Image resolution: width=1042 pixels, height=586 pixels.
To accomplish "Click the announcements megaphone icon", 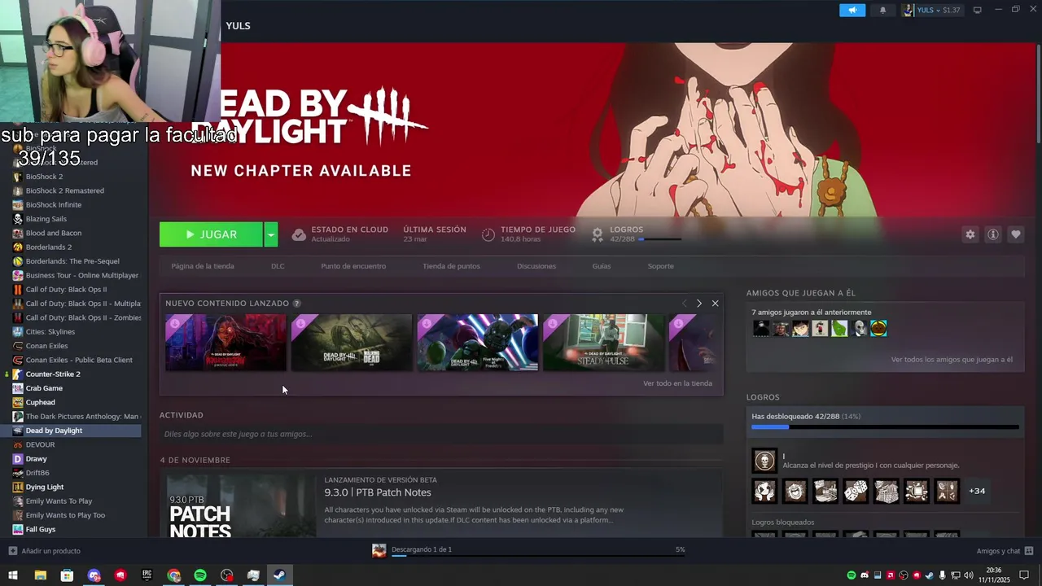I will coord(852,10).
